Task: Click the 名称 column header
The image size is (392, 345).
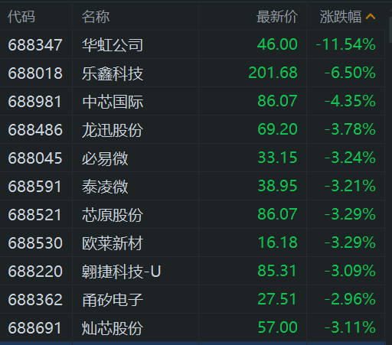Action: pyautogui.click(x=96, y=17)
